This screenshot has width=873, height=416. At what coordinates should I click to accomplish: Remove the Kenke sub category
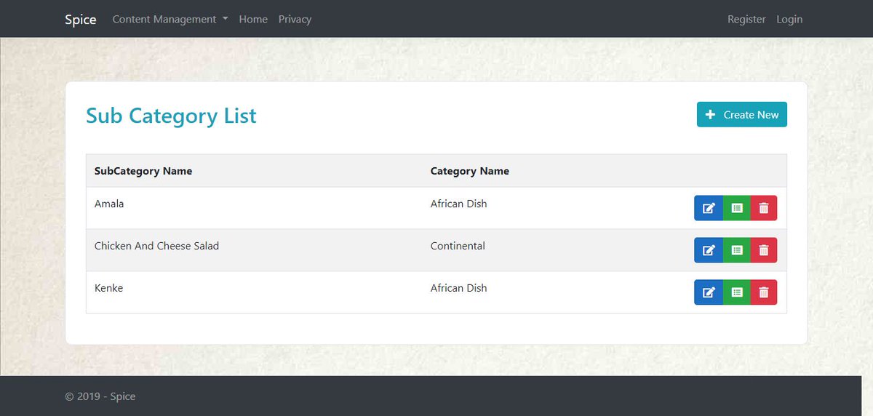[763, 292]
